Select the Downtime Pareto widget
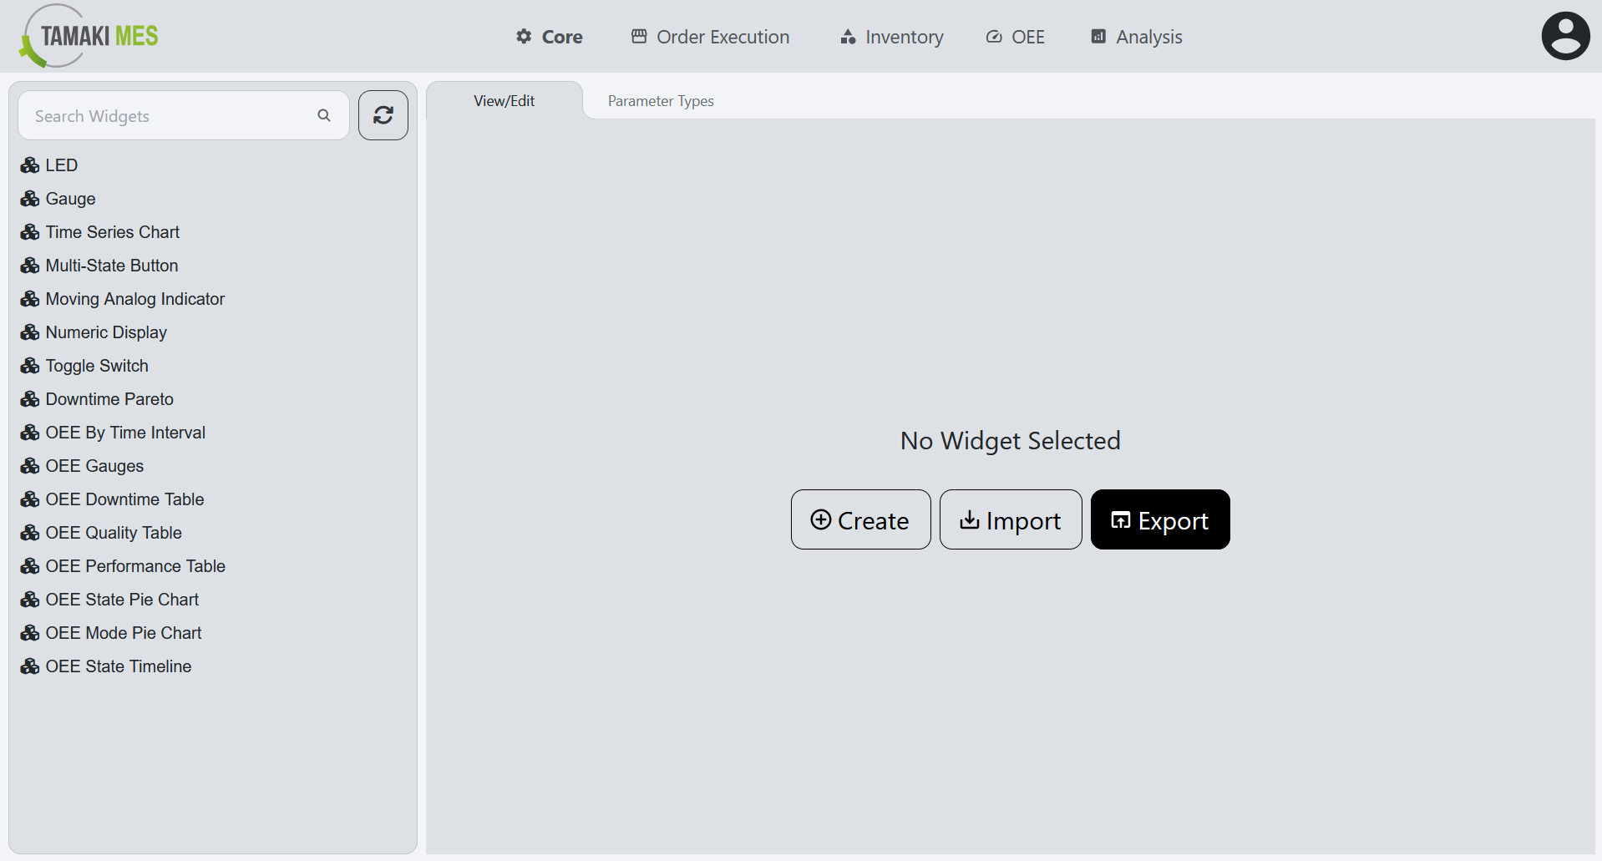The width and height of the screenshot is (1602, 861). click(109, 398)
